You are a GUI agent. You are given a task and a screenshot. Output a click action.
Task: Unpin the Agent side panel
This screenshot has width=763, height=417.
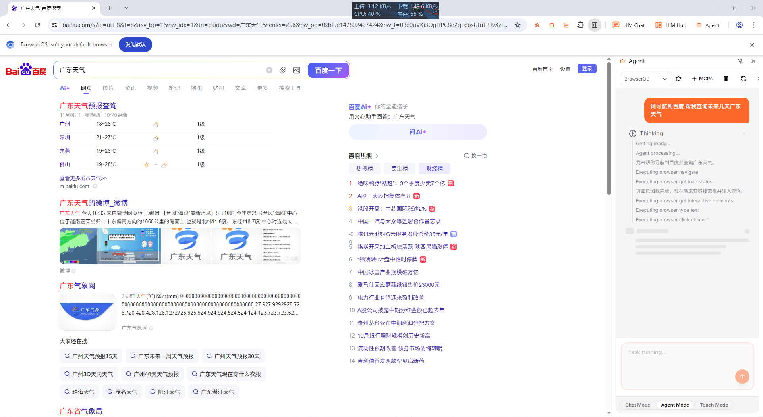tap(740, 61)
